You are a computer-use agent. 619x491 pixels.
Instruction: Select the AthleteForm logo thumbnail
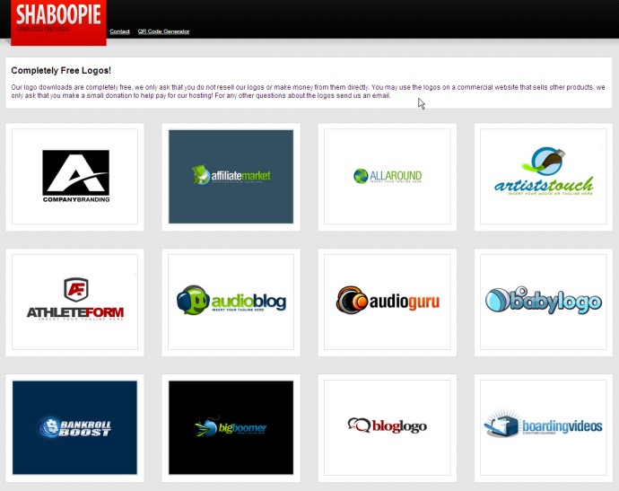74,302
